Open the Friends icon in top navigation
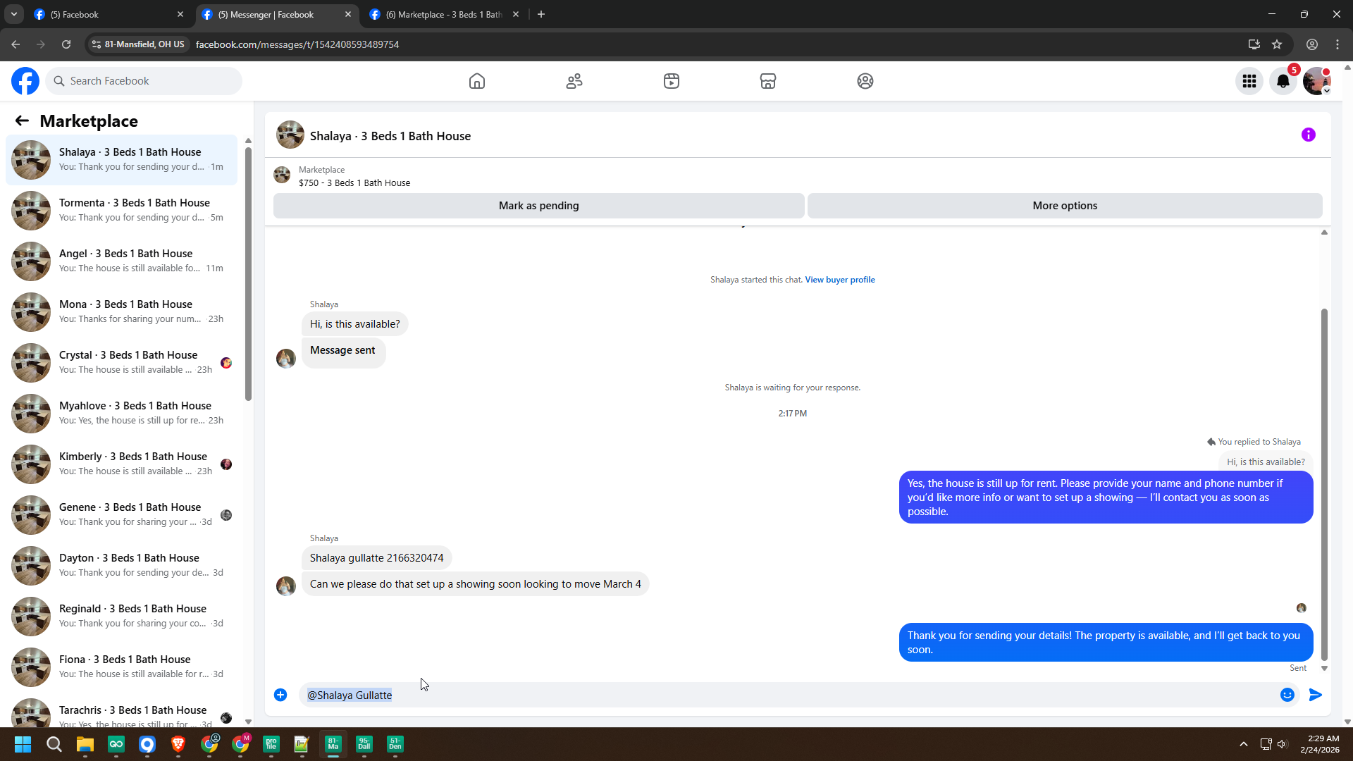Image resolution: width=1353 pixels, height=761 pixels. click(574, 81)
